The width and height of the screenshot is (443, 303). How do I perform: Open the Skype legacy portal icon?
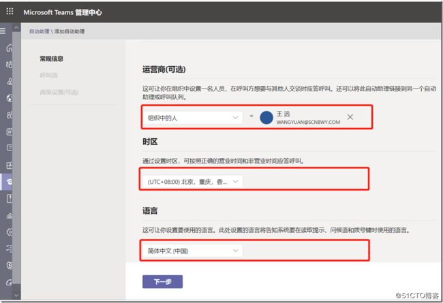[10, 265]
